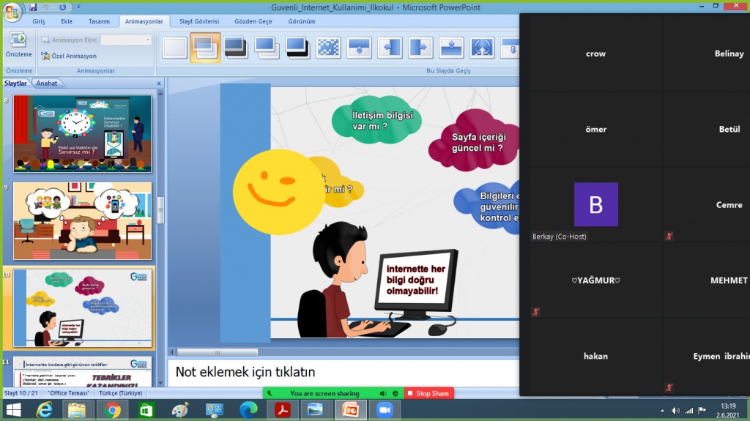This screenshot has width=750, height=421.
Task: Open Zoom from the Windows taskbar
Action: pos(385,410)
